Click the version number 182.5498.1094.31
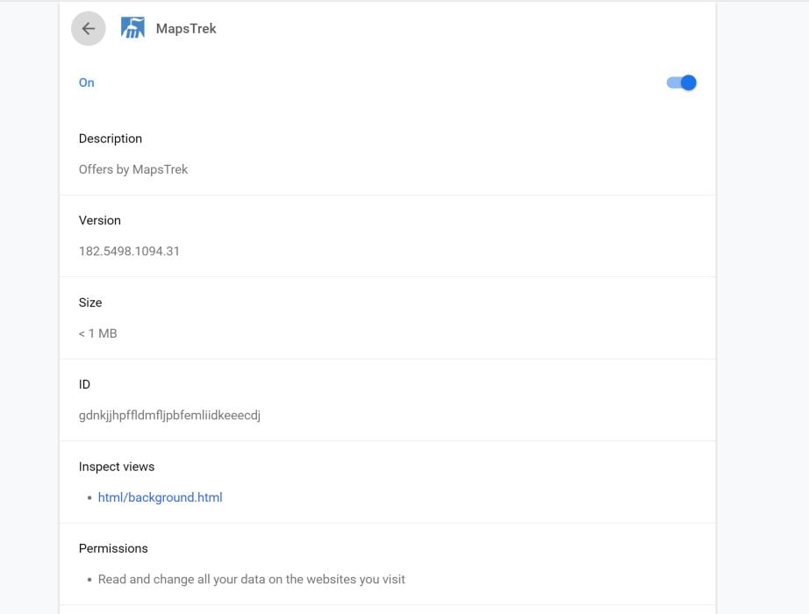This screenshot has width=809, height=614. pyautogui.click(x=129, y=251)
